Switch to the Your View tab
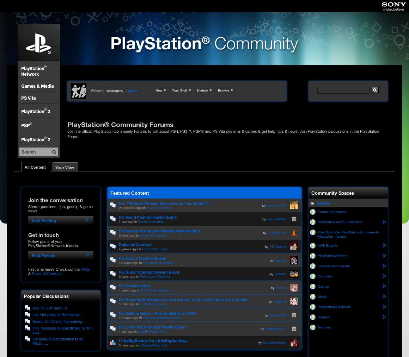The height and width of the screenshot is (357, 409). click(65, 168)
